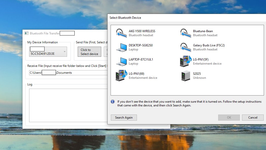Focus the receive folder path field

coord(68,73)
